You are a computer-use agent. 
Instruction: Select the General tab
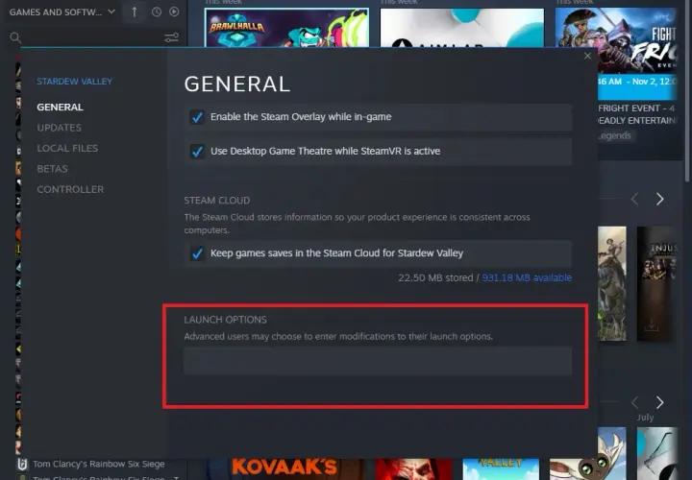tap(60, 108)
